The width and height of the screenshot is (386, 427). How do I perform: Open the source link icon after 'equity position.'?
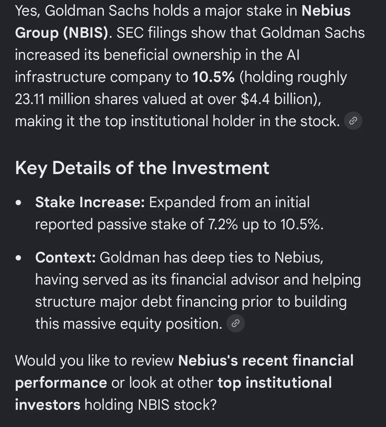235,323
